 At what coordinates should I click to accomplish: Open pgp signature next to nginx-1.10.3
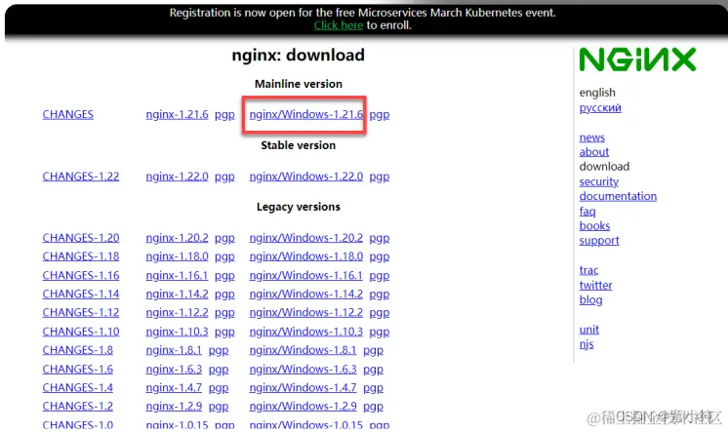[x=224, y=332]
